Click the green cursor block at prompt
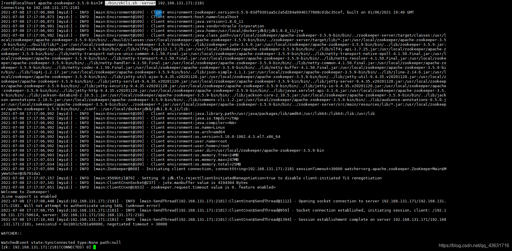 95,247
